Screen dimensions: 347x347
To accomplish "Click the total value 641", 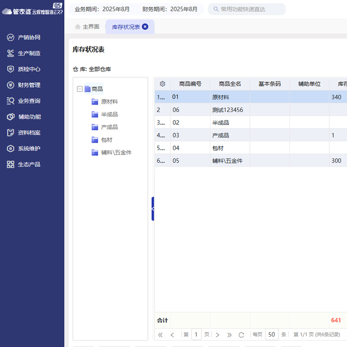I will [x=336, y=320].
